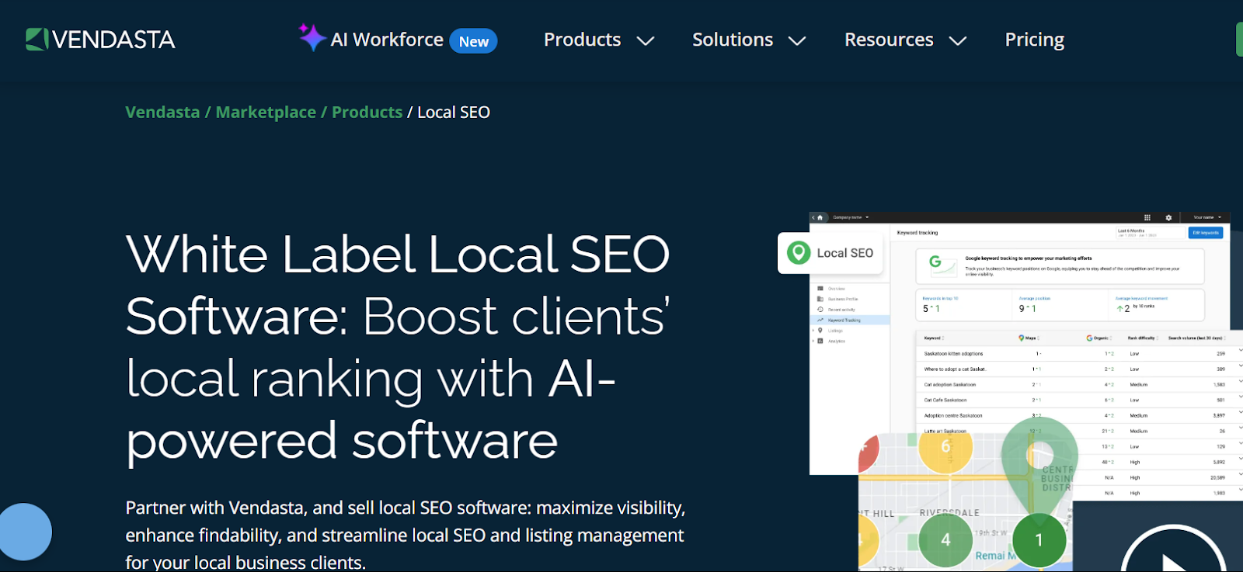Click the White Label Local SEO Software headline
1243x572 pixels.
tap(398, 347)
